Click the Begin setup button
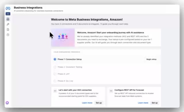 (x=152, y=59)
